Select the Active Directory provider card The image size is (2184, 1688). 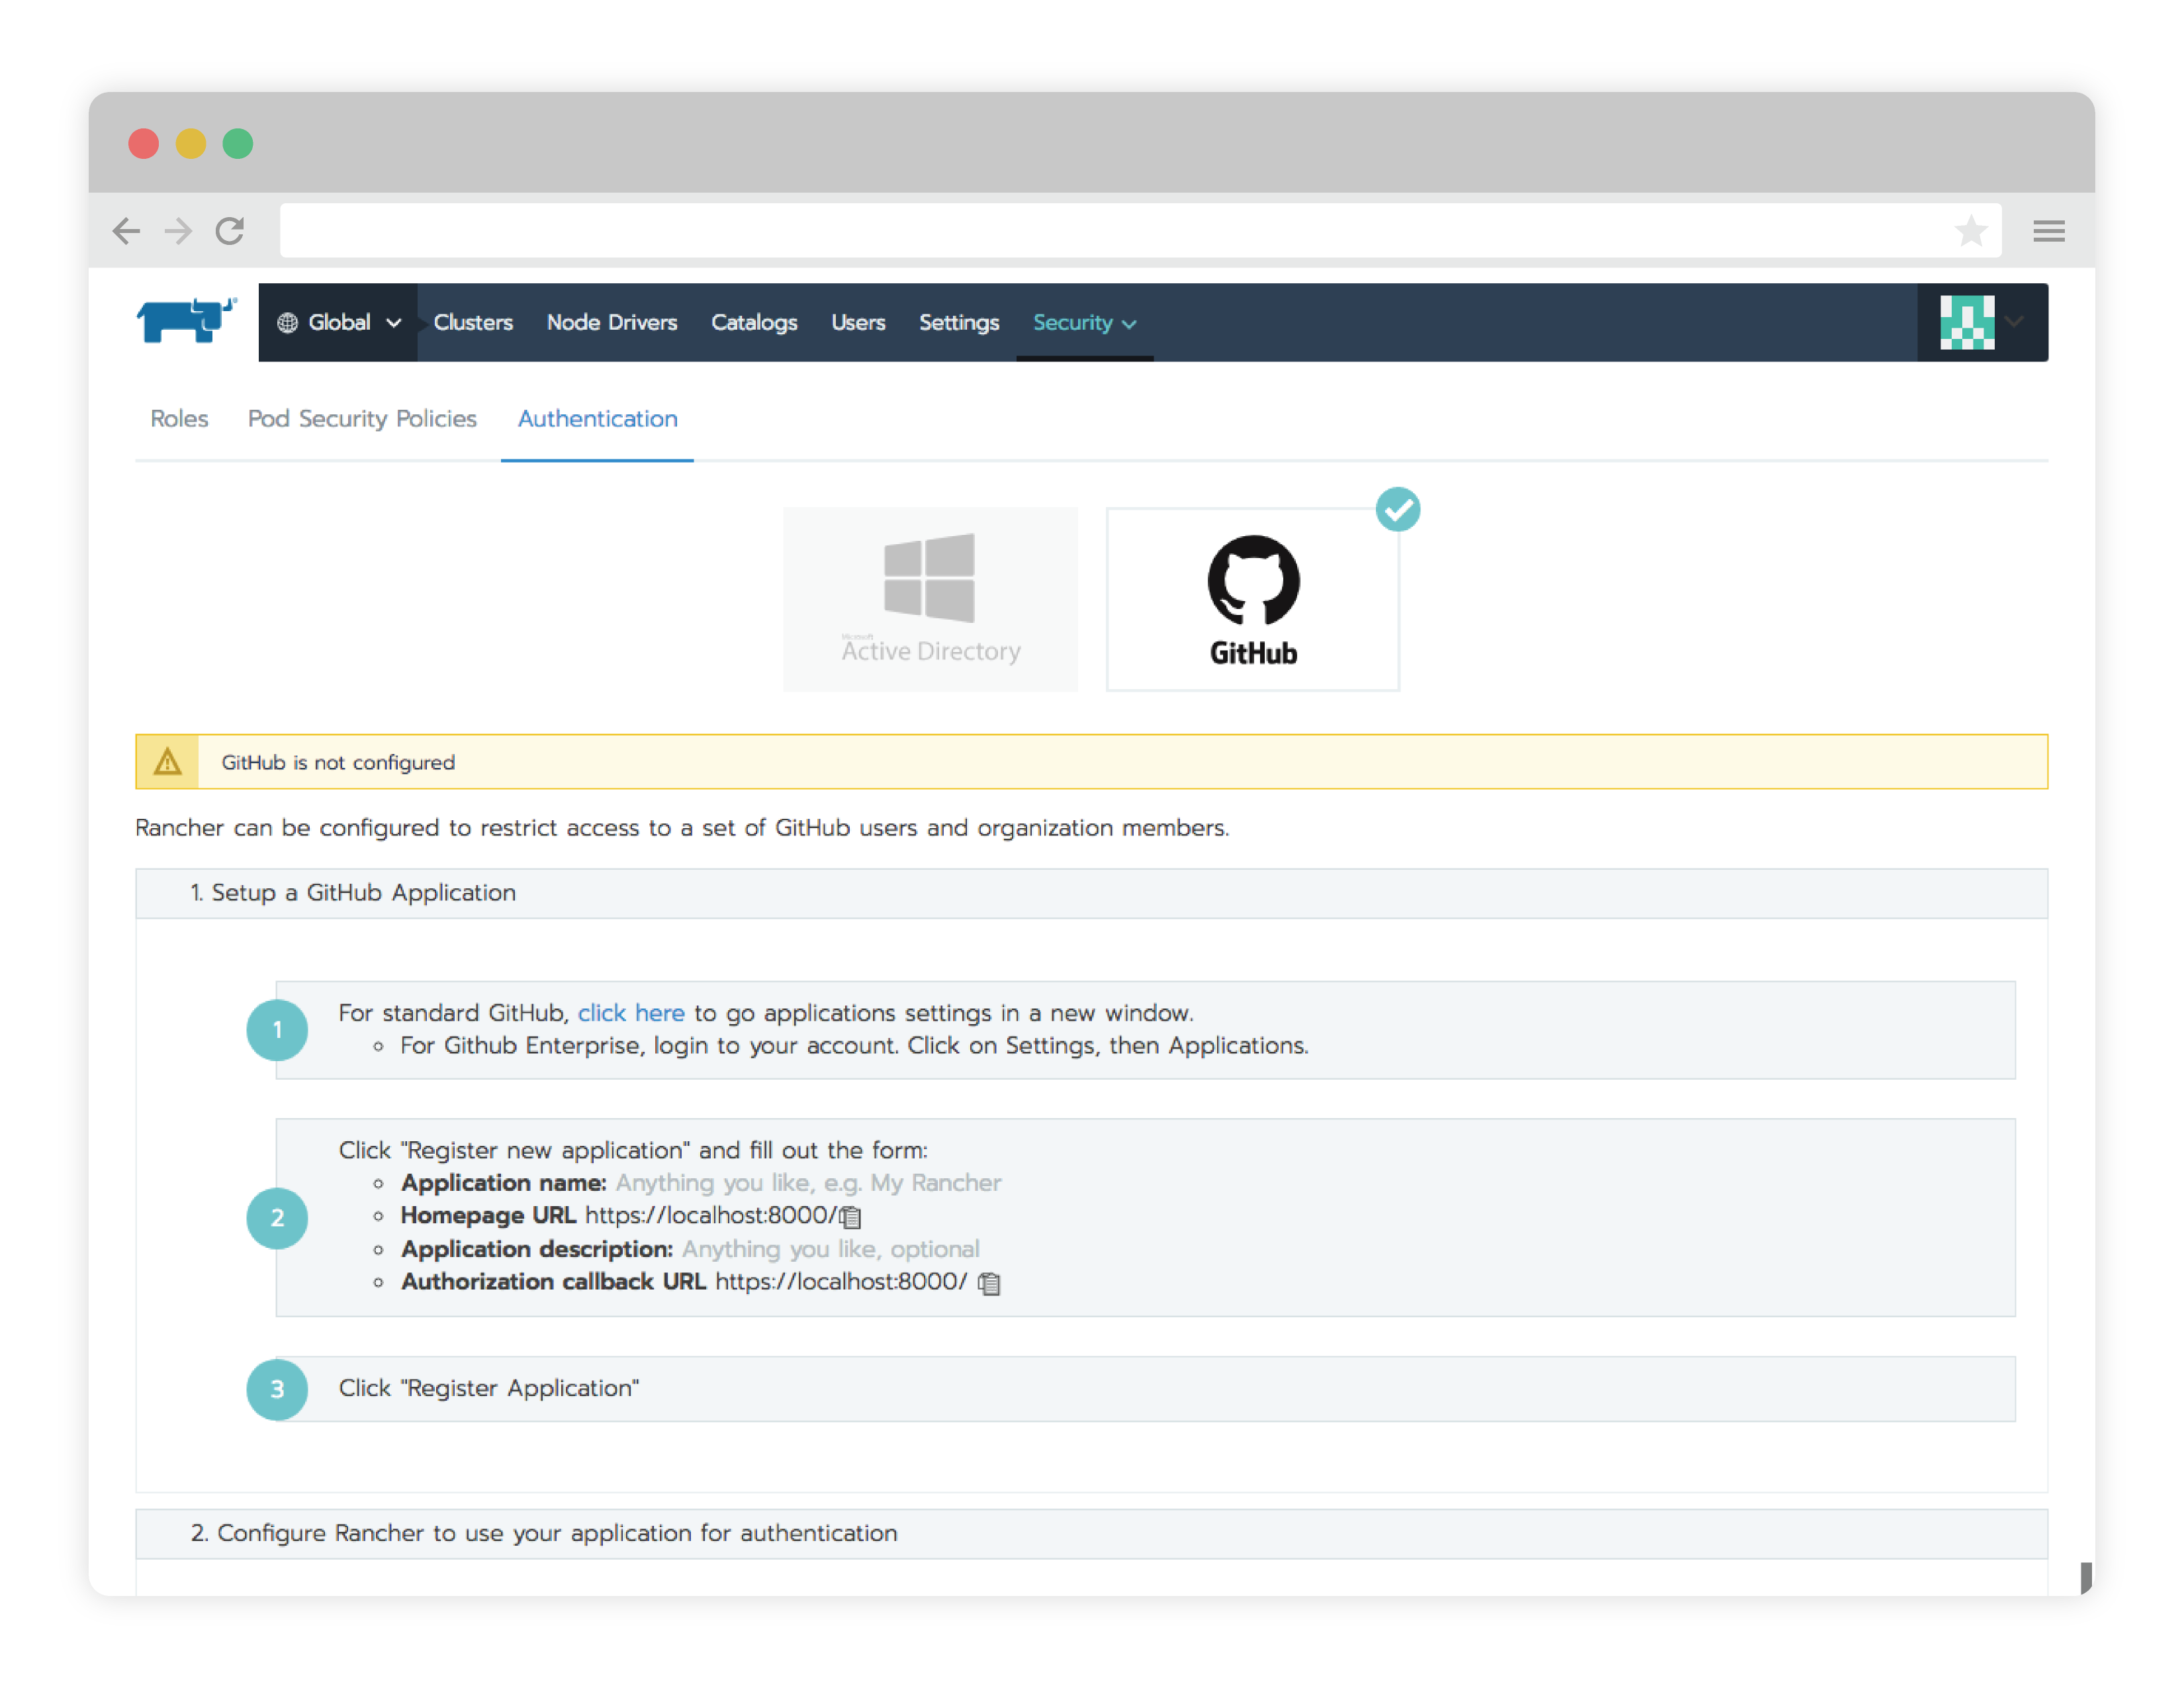930,599
